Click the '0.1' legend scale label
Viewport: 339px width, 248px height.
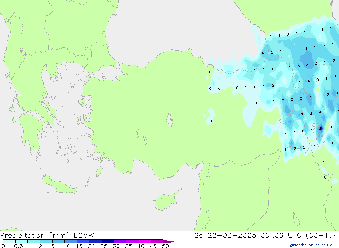point(6,246)
